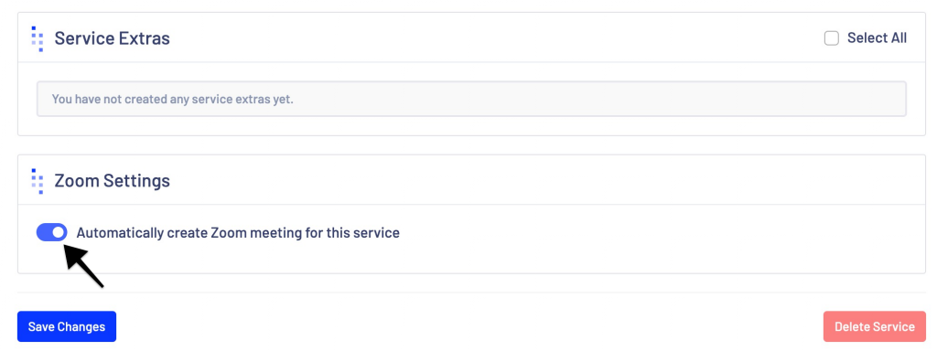Image resolution: width=937 pixels, height=351 pixels.
Task: Check the Select All checkbox
Action: click(x=831, y=38)
